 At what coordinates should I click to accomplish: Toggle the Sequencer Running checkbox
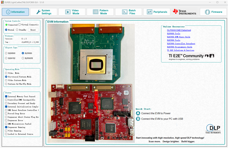point(6,127)
